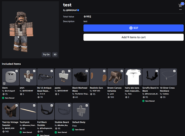Uncheck Black Warhead Wave checkbox
Viewport: 185px width, 136px height.
click(87, 71)
